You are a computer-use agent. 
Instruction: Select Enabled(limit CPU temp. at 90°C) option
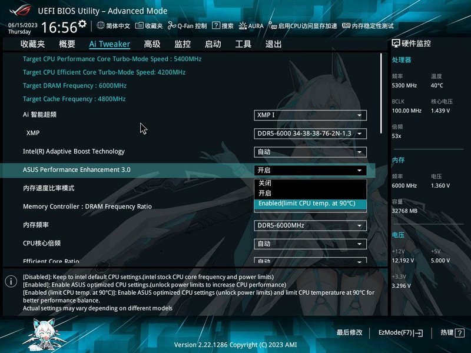tap(310, 203)
